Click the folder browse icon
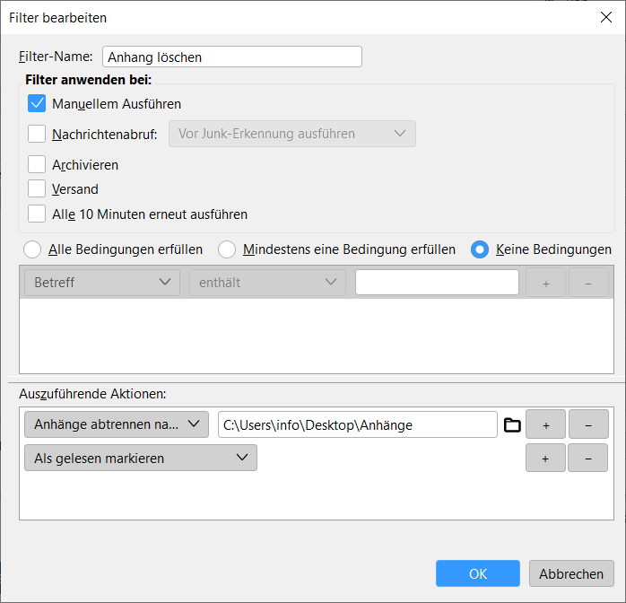Viewport: 626px width, 603px height. (x=512, y=424)
